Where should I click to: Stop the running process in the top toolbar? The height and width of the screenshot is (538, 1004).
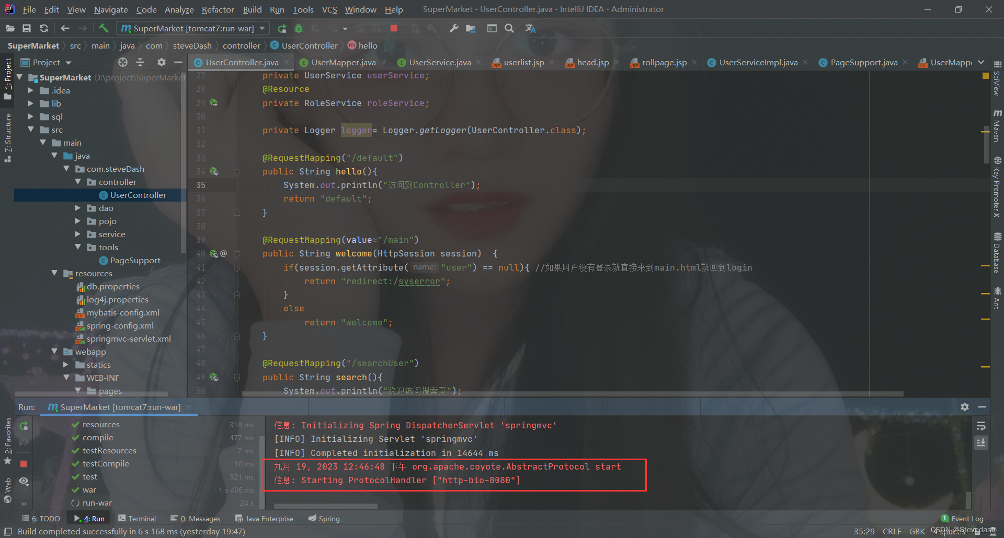click(x=394, y=28)
